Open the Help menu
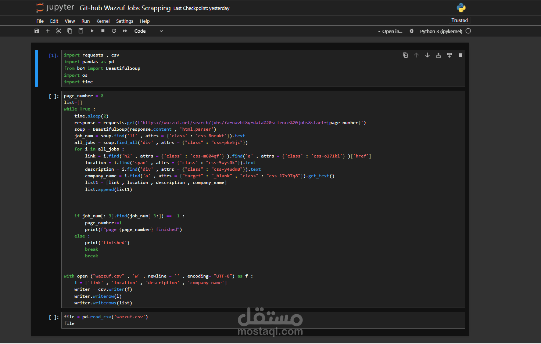Image resolution: width=541 pixels, height=344 pixels. pos(145,21)
